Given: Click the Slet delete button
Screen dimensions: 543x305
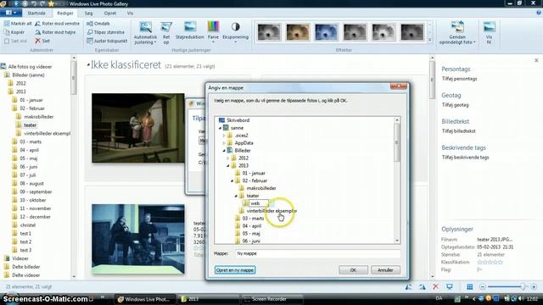Looking at the screenshot, I should [x=42, y=41].
